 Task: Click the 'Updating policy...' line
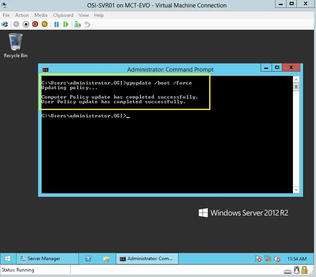(x=69, y=88)
